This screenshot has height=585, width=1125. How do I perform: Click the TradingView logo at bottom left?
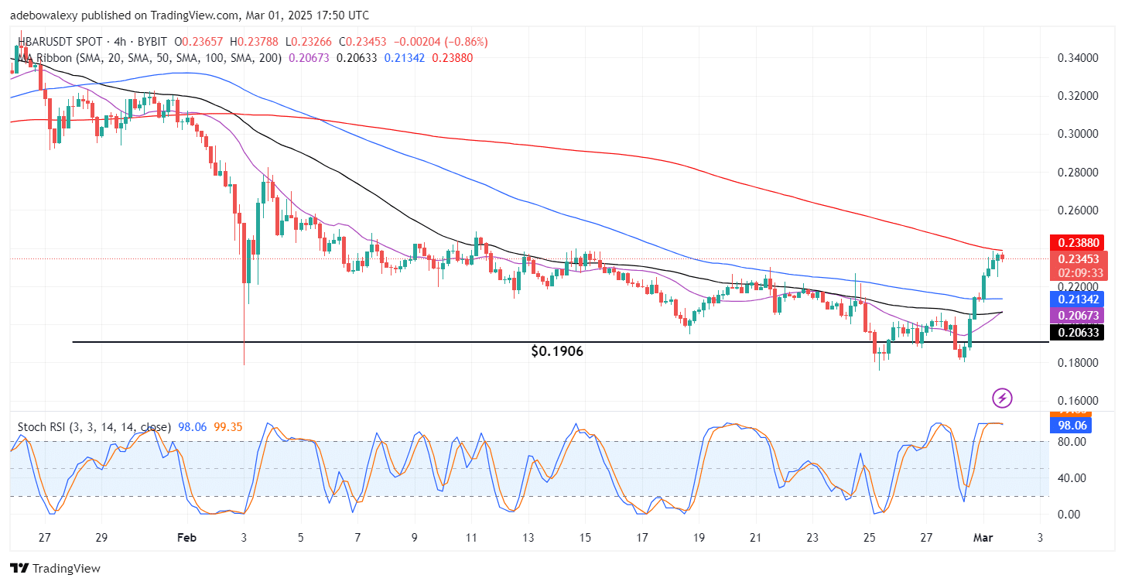point(55,569)
